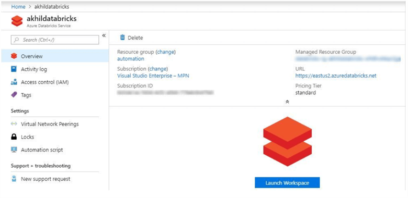
Task: Click the Tags purple tag icon
Action: point(14,95)
